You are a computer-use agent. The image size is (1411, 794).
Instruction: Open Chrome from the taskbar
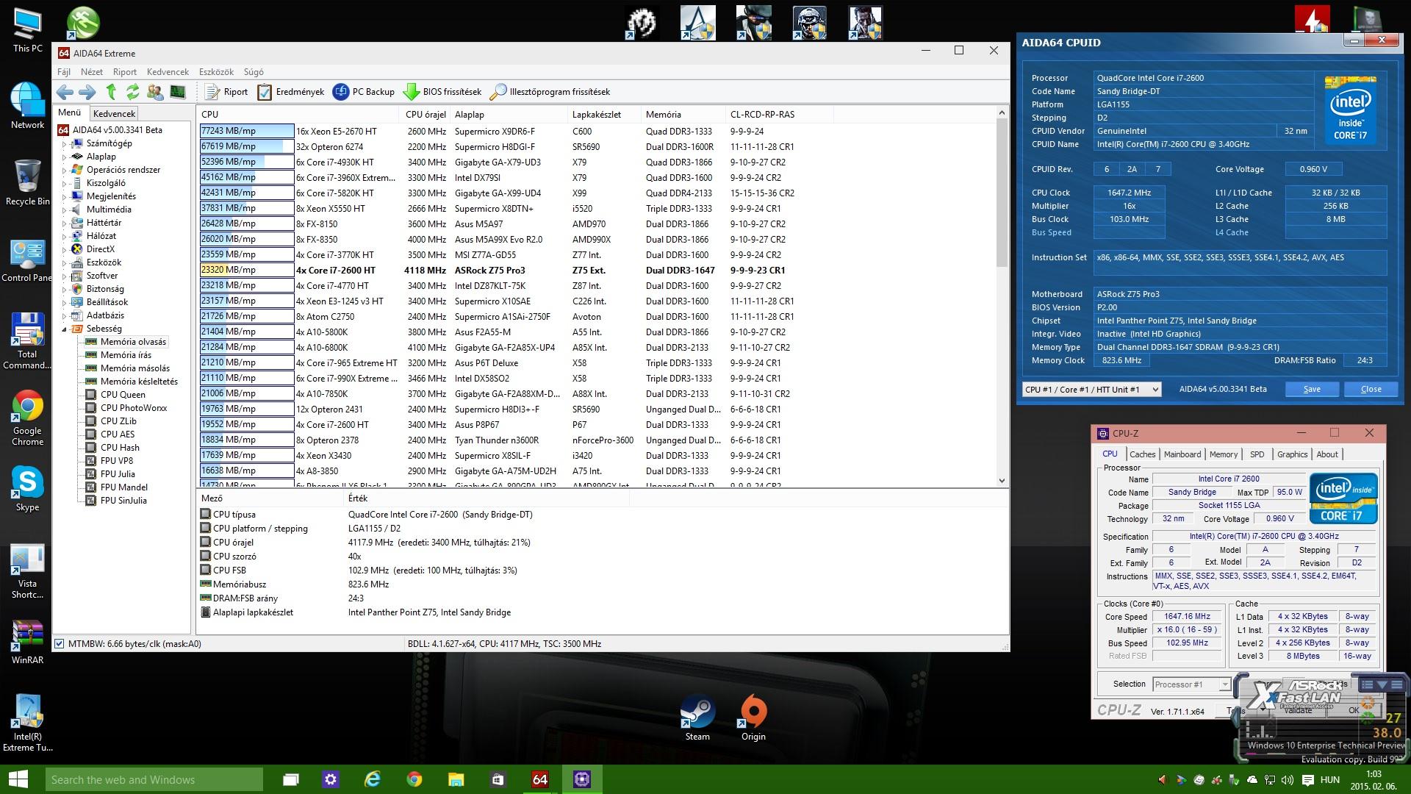click(414, 779)
